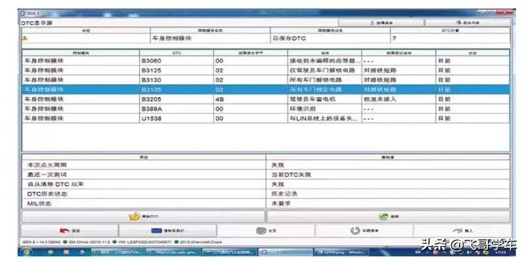525x259 pixels.
Task: Select the B3130 DTC row
Action: (266, 80)
